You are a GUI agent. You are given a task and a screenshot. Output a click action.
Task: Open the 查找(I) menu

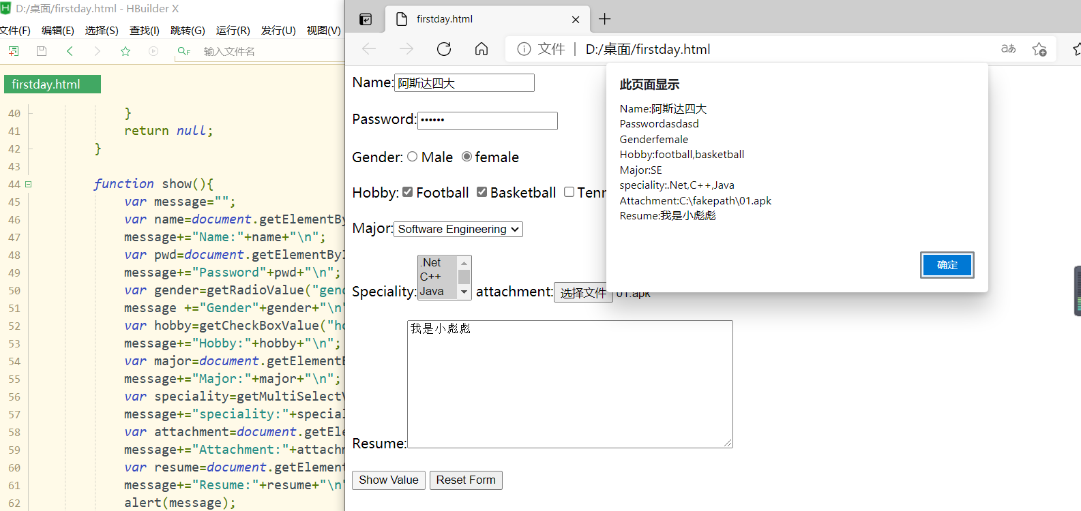(x=145, y=30)
